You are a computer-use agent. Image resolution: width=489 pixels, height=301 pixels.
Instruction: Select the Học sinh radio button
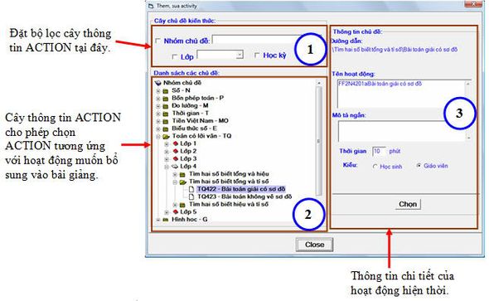click(375, 167)
